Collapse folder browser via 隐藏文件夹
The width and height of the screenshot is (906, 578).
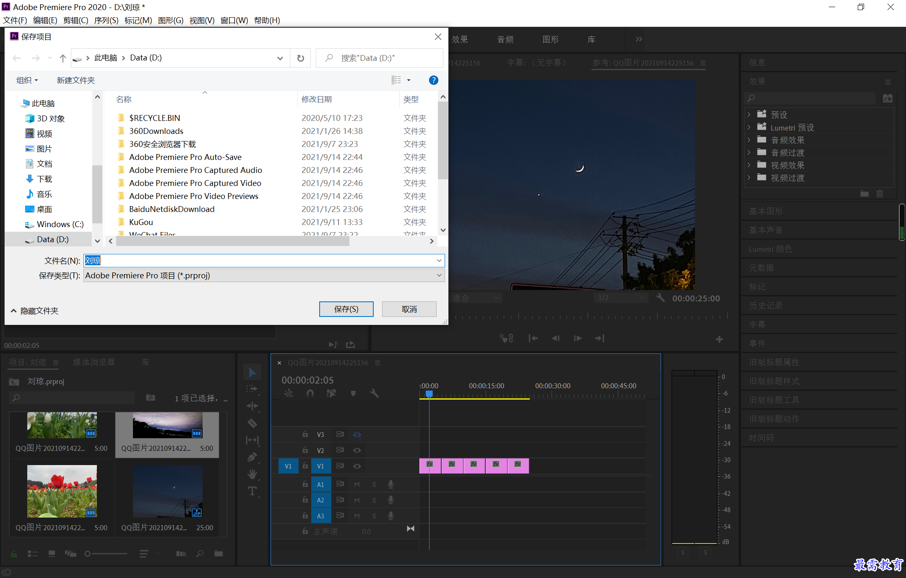[35, 311]
